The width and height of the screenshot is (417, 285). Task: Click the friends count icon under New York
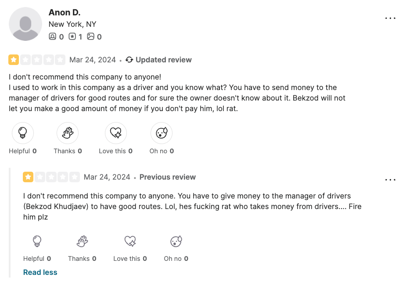point(53,36)
